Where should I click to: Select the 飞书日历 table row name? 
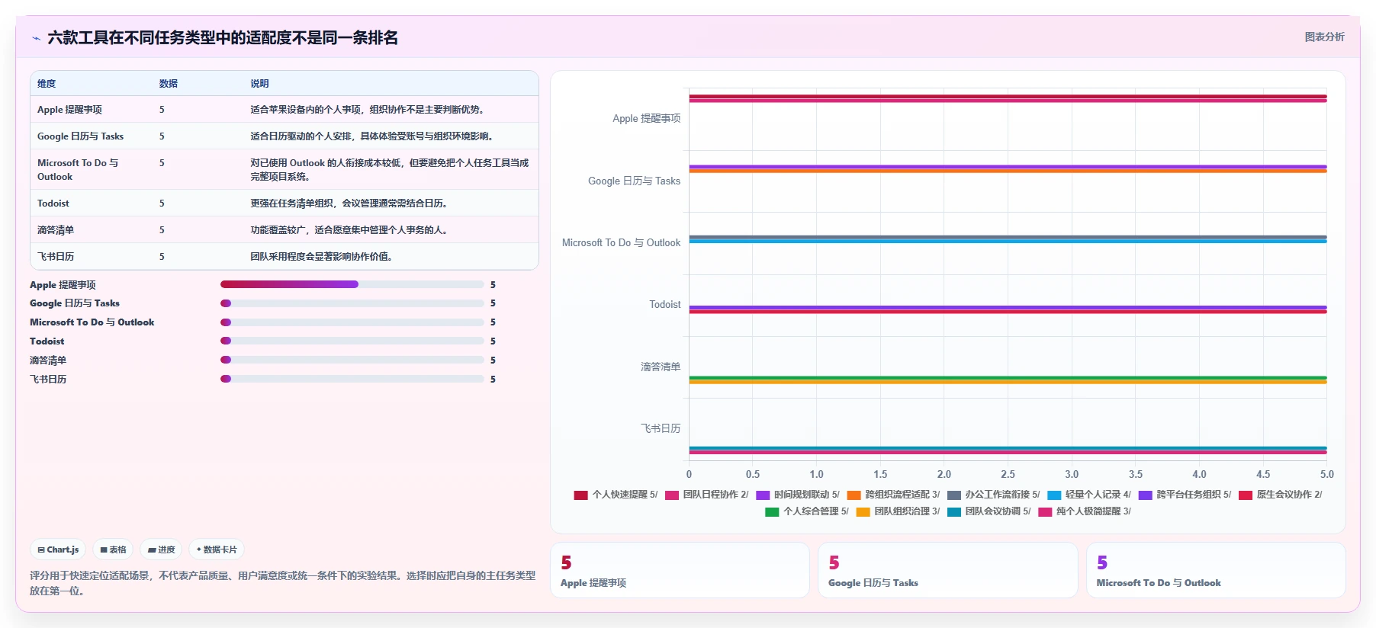tap(56, 257)
